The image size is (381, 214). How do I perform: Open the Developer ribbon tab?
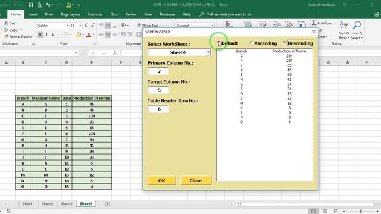[167, 14]
